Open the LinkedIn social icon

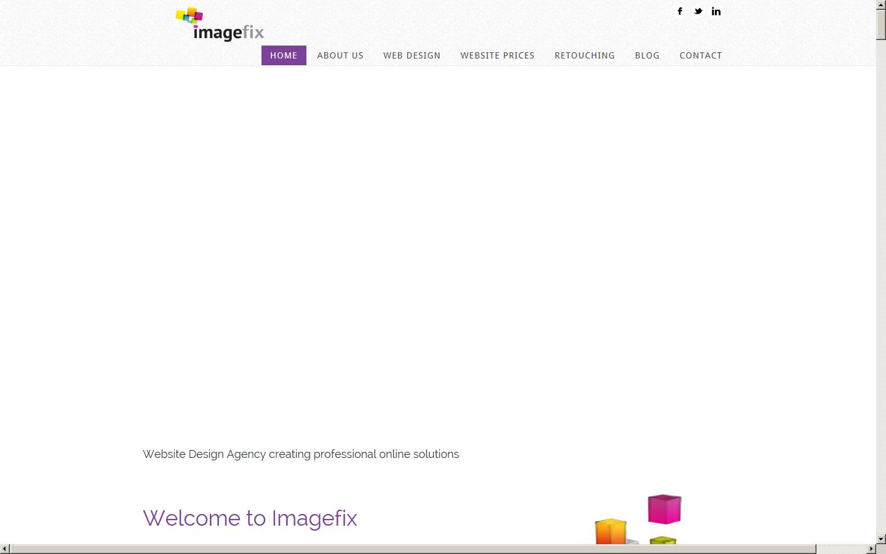click(716, 10)
